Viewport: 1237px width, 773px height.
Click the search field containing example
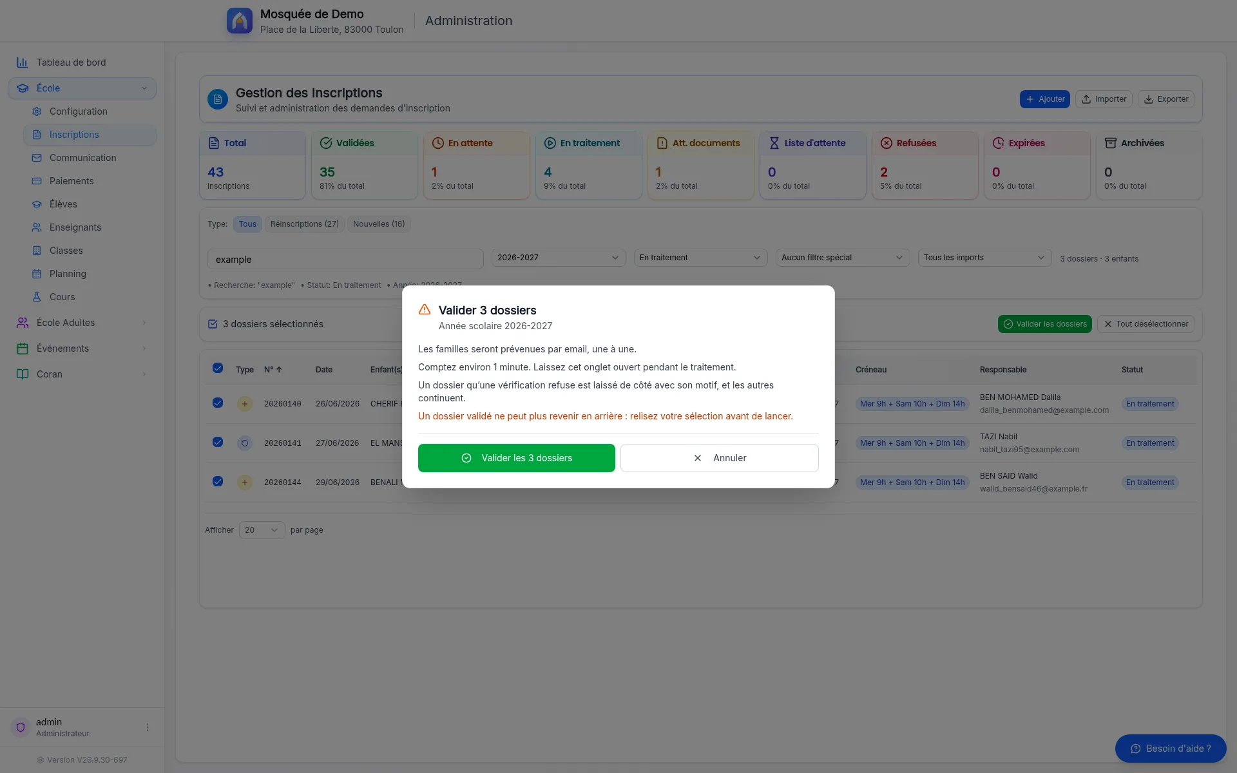tap(345, 259)
